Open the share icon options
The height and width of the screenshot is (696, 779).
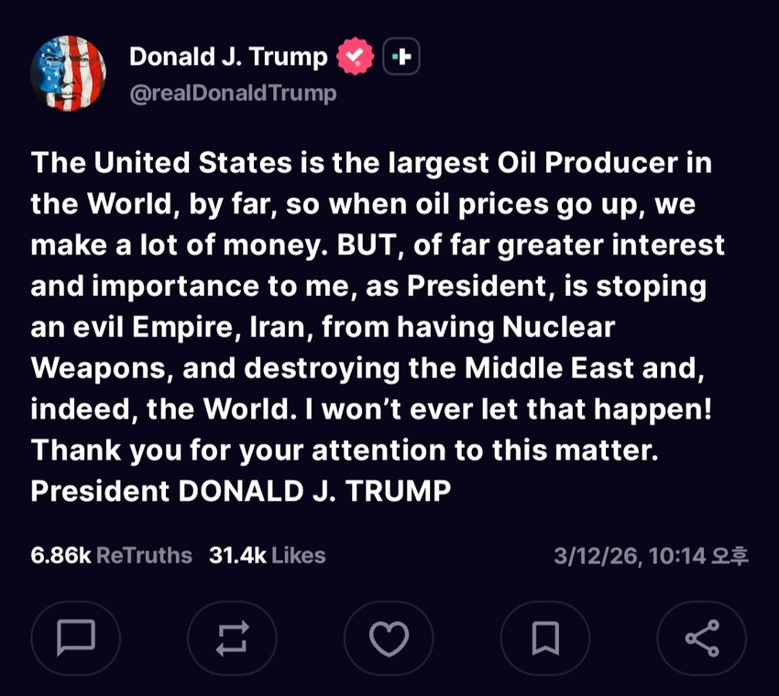[702, 638]
